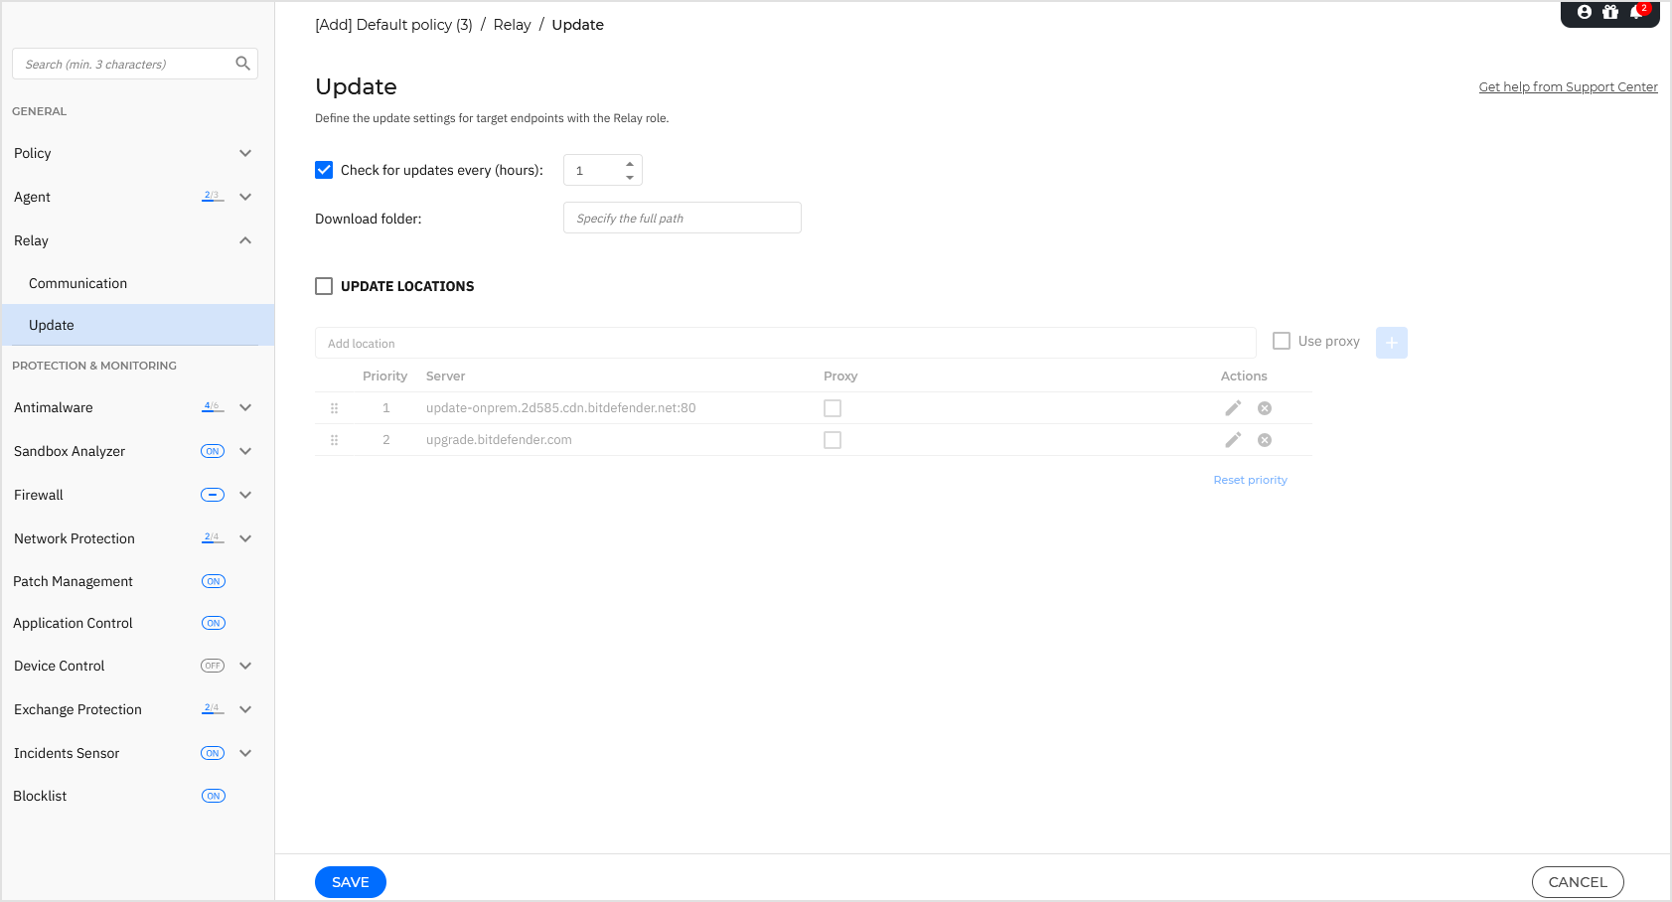The width and height of the screenshot is (1672, 902).
Task: Expand the Antimalware section
Action: click(x=245, y=407)
